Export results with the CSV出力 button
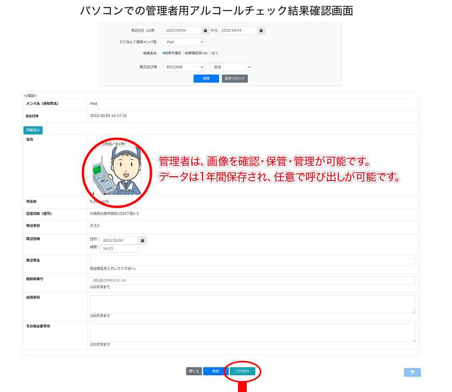Screen dimensions: 452x392 (242, 371)
